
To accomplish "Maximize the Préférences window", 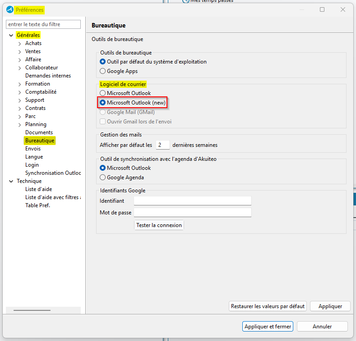I will pos(322,9).
